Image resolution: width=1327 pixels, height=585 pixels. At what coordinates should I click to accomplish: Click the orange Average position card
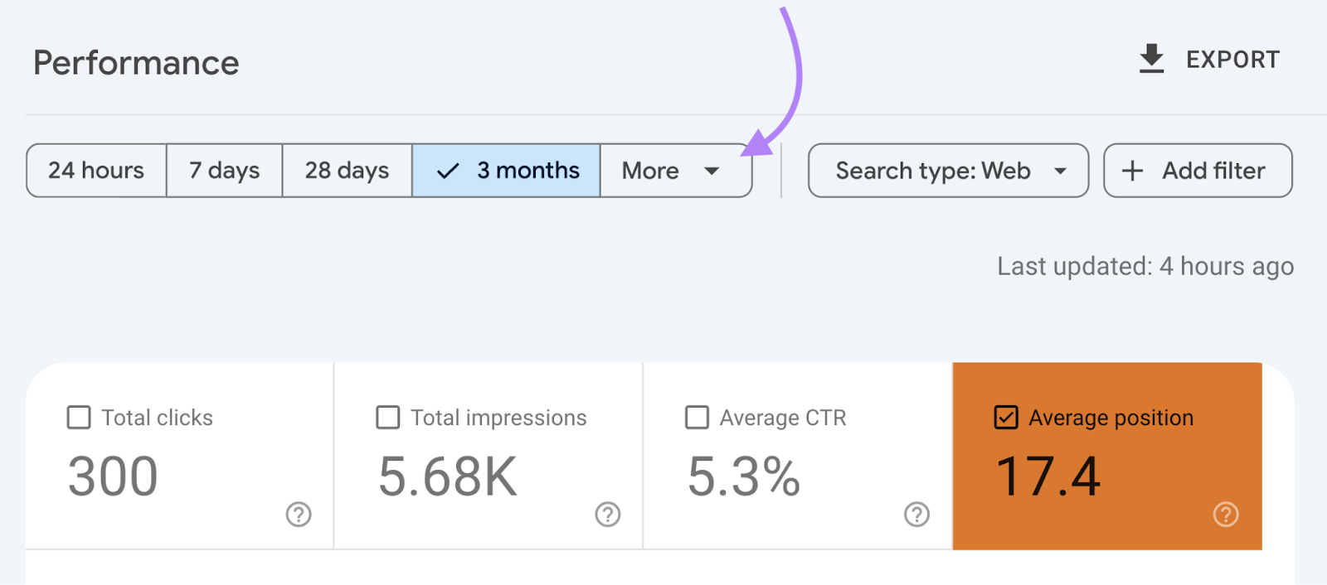click(x=1107, y=456)
